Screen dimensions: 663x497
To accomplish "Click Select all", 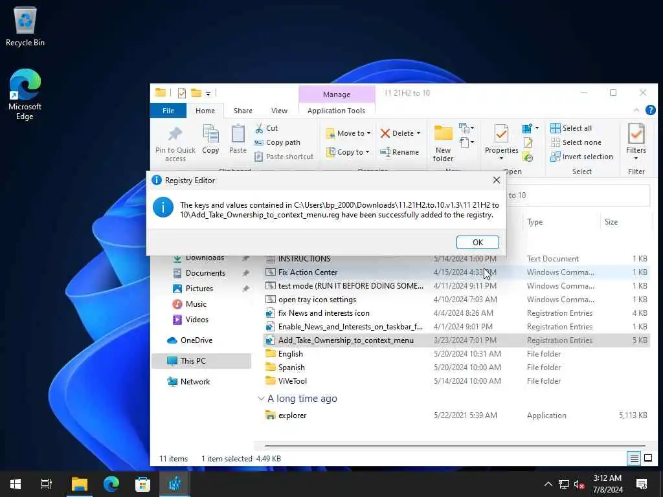I will [x=571, y=128].
